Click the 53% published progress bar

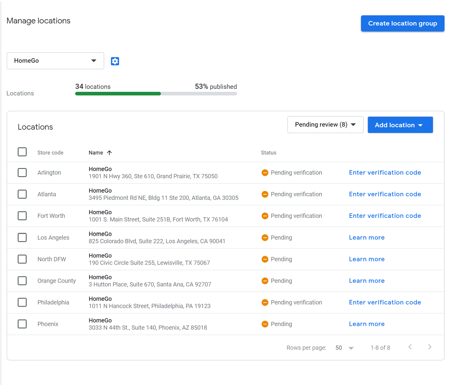pyautogui.click(x=156, y=94)
